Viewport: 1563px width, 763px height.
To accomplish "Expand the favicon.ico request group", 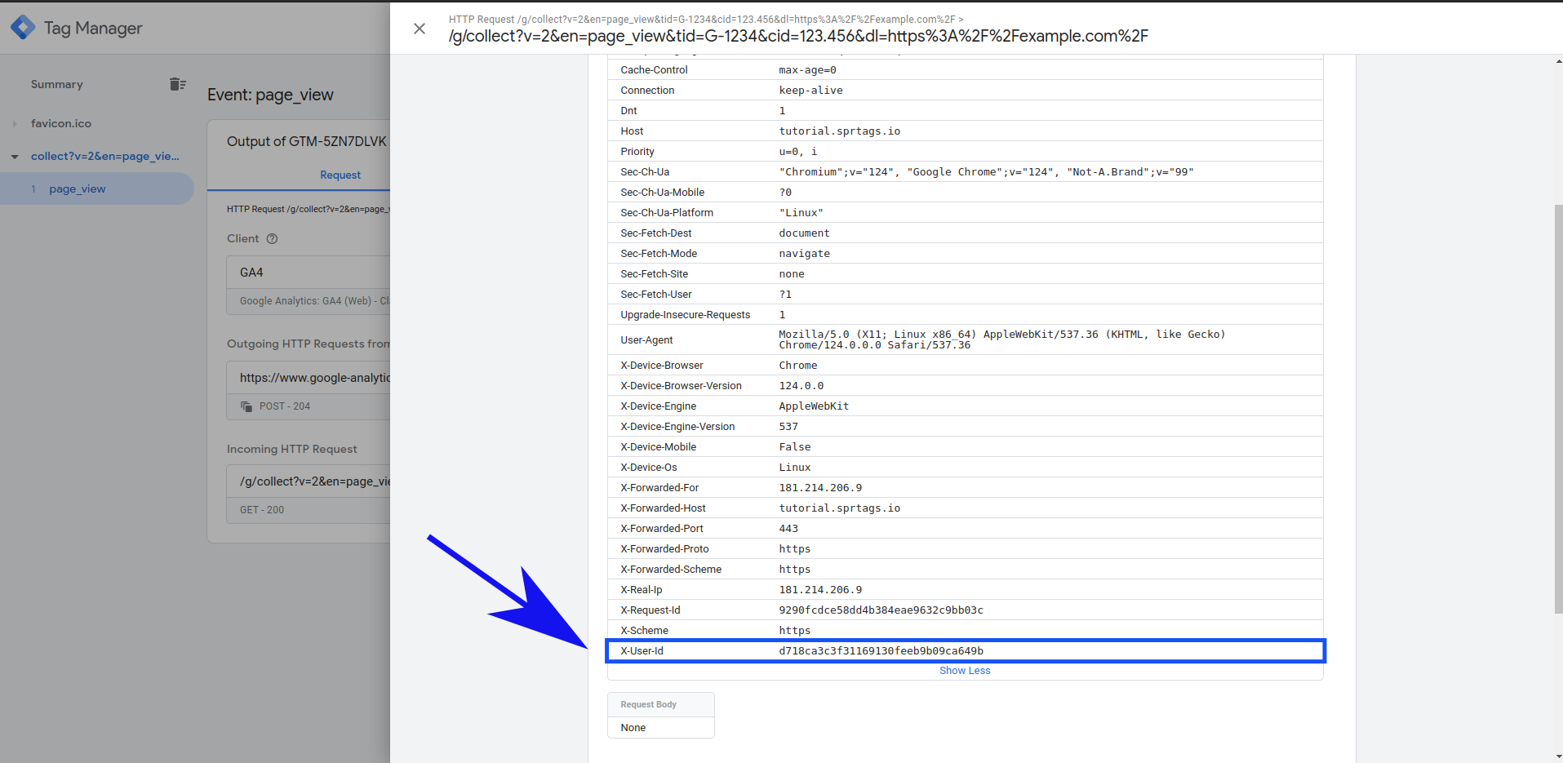I will (x=15, y=123).
